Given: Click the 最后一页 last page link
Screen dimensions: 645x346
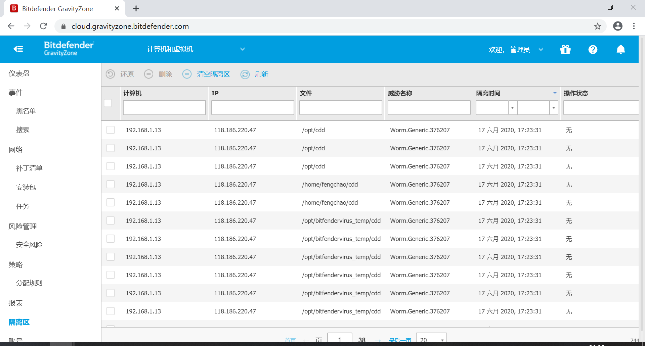Looking at the screenshot, I should pyautogui.click(x=400, y=340).
